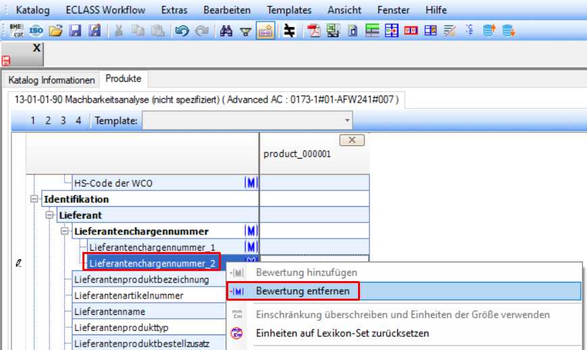The height and width of the screenshot is (350, 587).
Task: Select the Lieferantenartikelnummer row
Action: coord(149,296)
